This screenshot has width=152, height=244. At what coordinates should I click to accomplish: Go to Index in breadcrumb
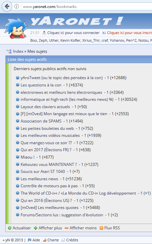tap(18, 51)
